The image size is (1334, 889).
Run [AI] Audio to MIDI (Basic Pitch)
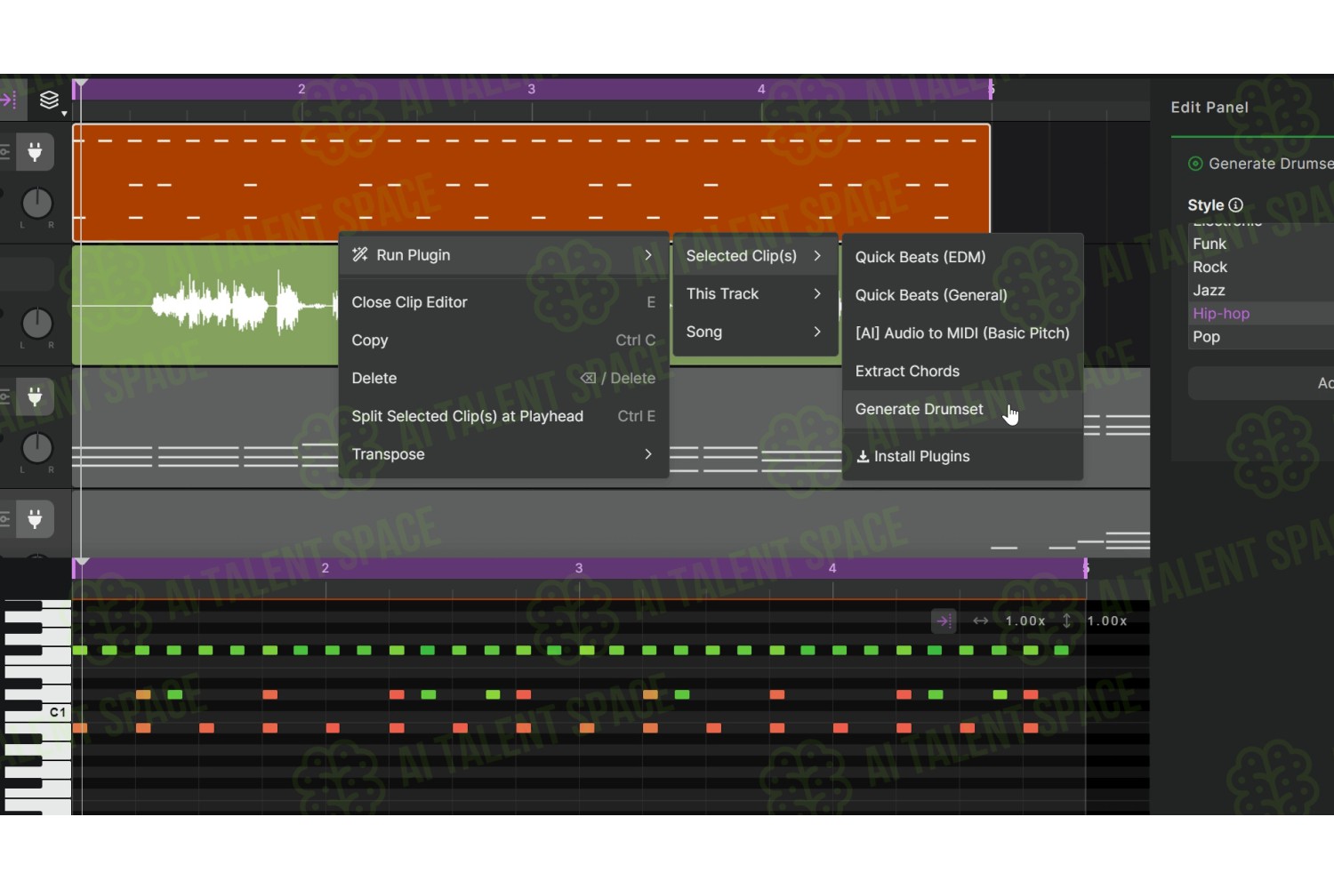coord(962,333)
